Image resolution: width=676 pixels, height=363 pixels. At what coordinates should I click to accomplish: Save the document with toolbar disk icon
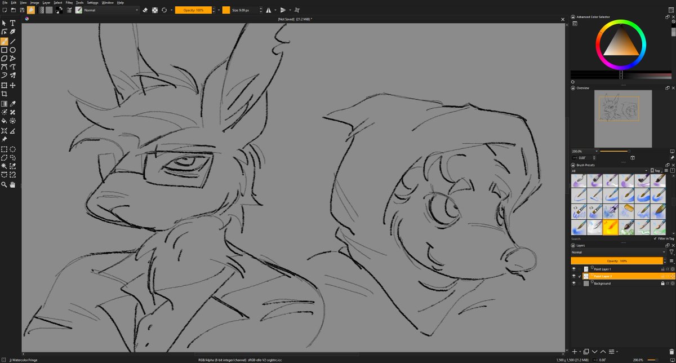pos(22,10)
